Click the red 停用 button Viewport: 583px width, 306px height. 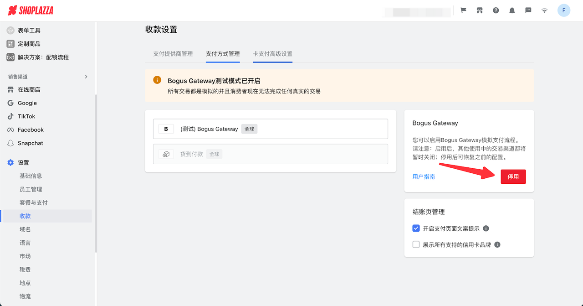point(513,176)
